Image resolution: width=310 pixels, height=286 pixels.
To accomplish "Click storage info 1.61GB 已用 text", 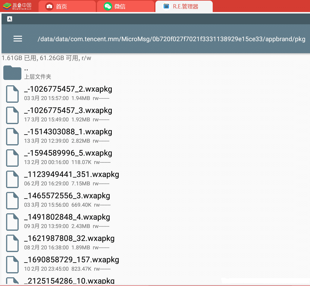I will pyautogui.click(x=46, y=58).
